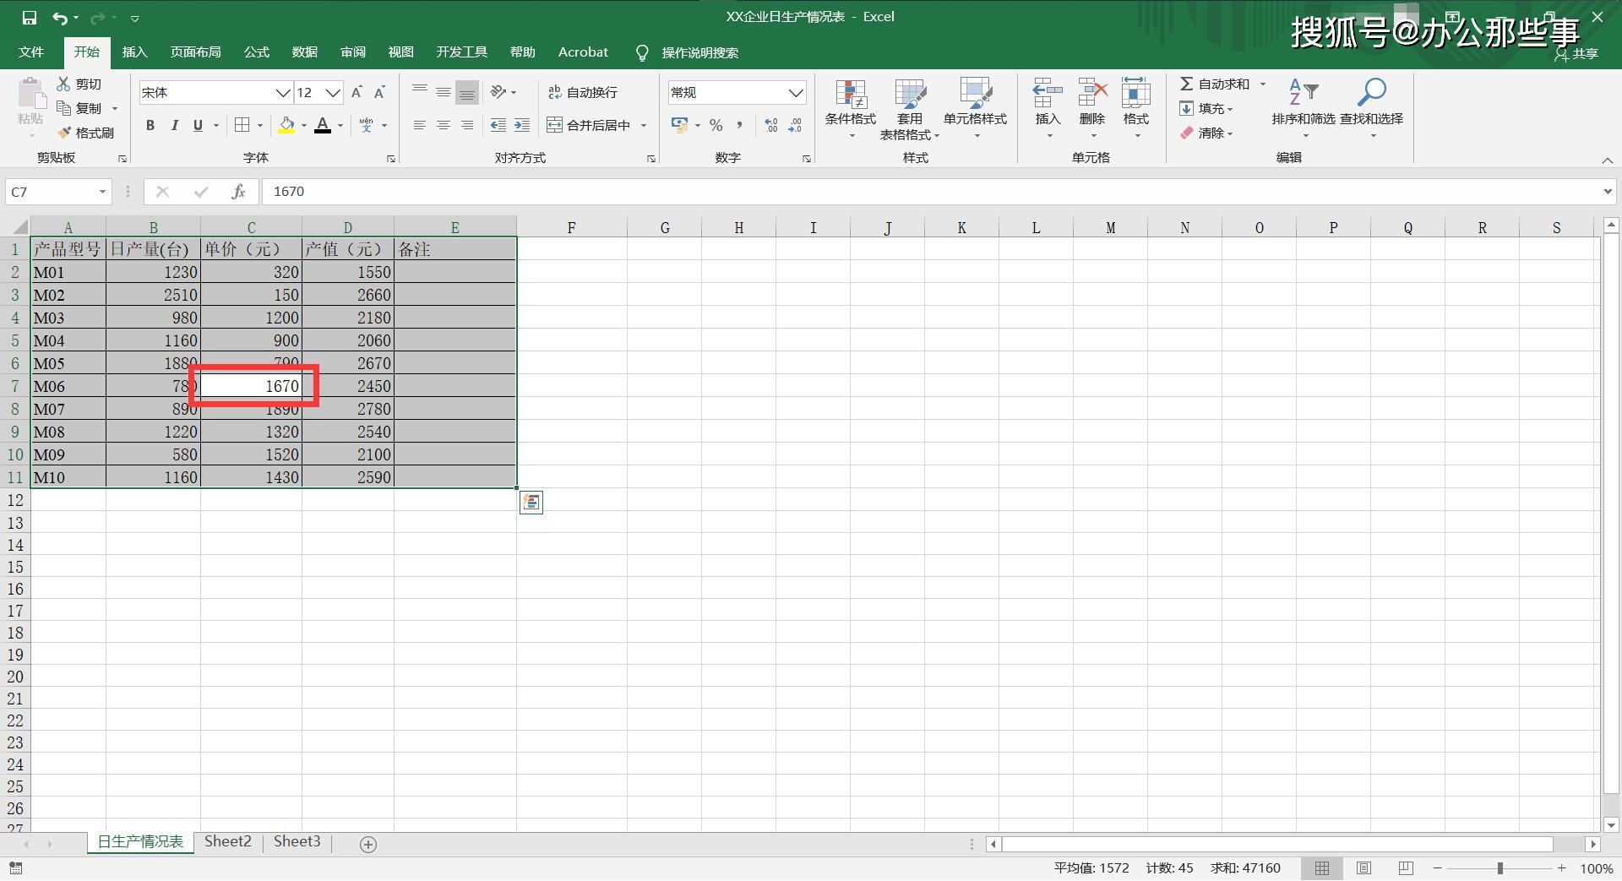Click the Quick Analysis icon below table

(531, 503)
